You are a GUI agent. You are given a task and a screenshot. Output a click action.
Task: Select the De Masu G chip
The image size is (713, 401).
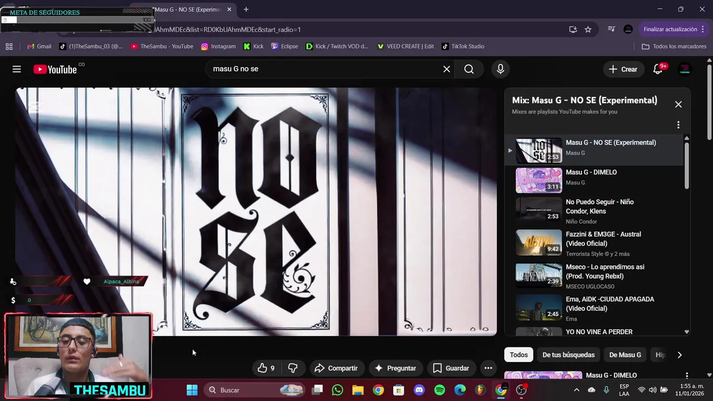625,355
